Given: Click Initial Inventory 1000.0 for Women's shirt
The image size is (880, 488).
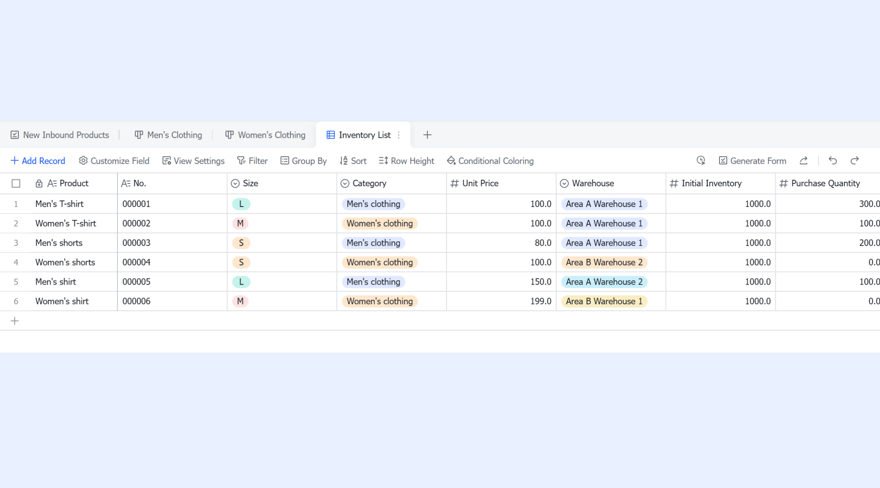Looking at the screenshot, I should [x=720, y=301].
